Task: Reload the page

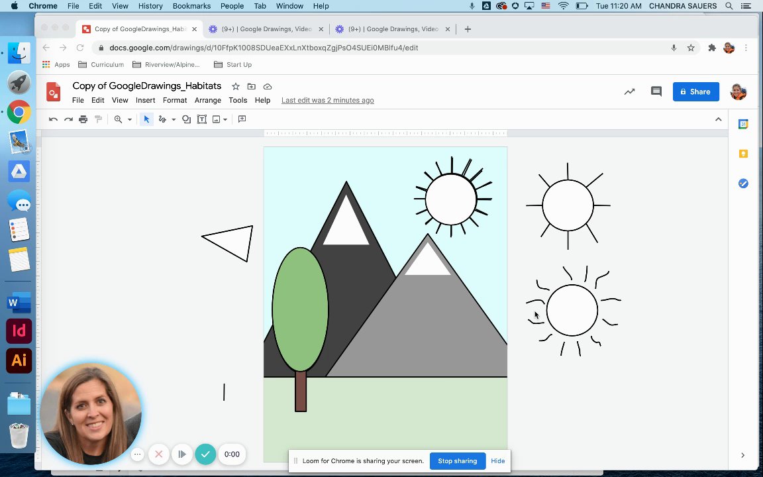Action: pyautogui.click(x=80, y=48)
